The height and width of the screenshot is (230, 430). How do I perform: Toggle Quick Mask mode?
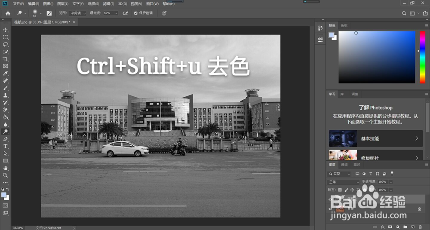point(5,205)
